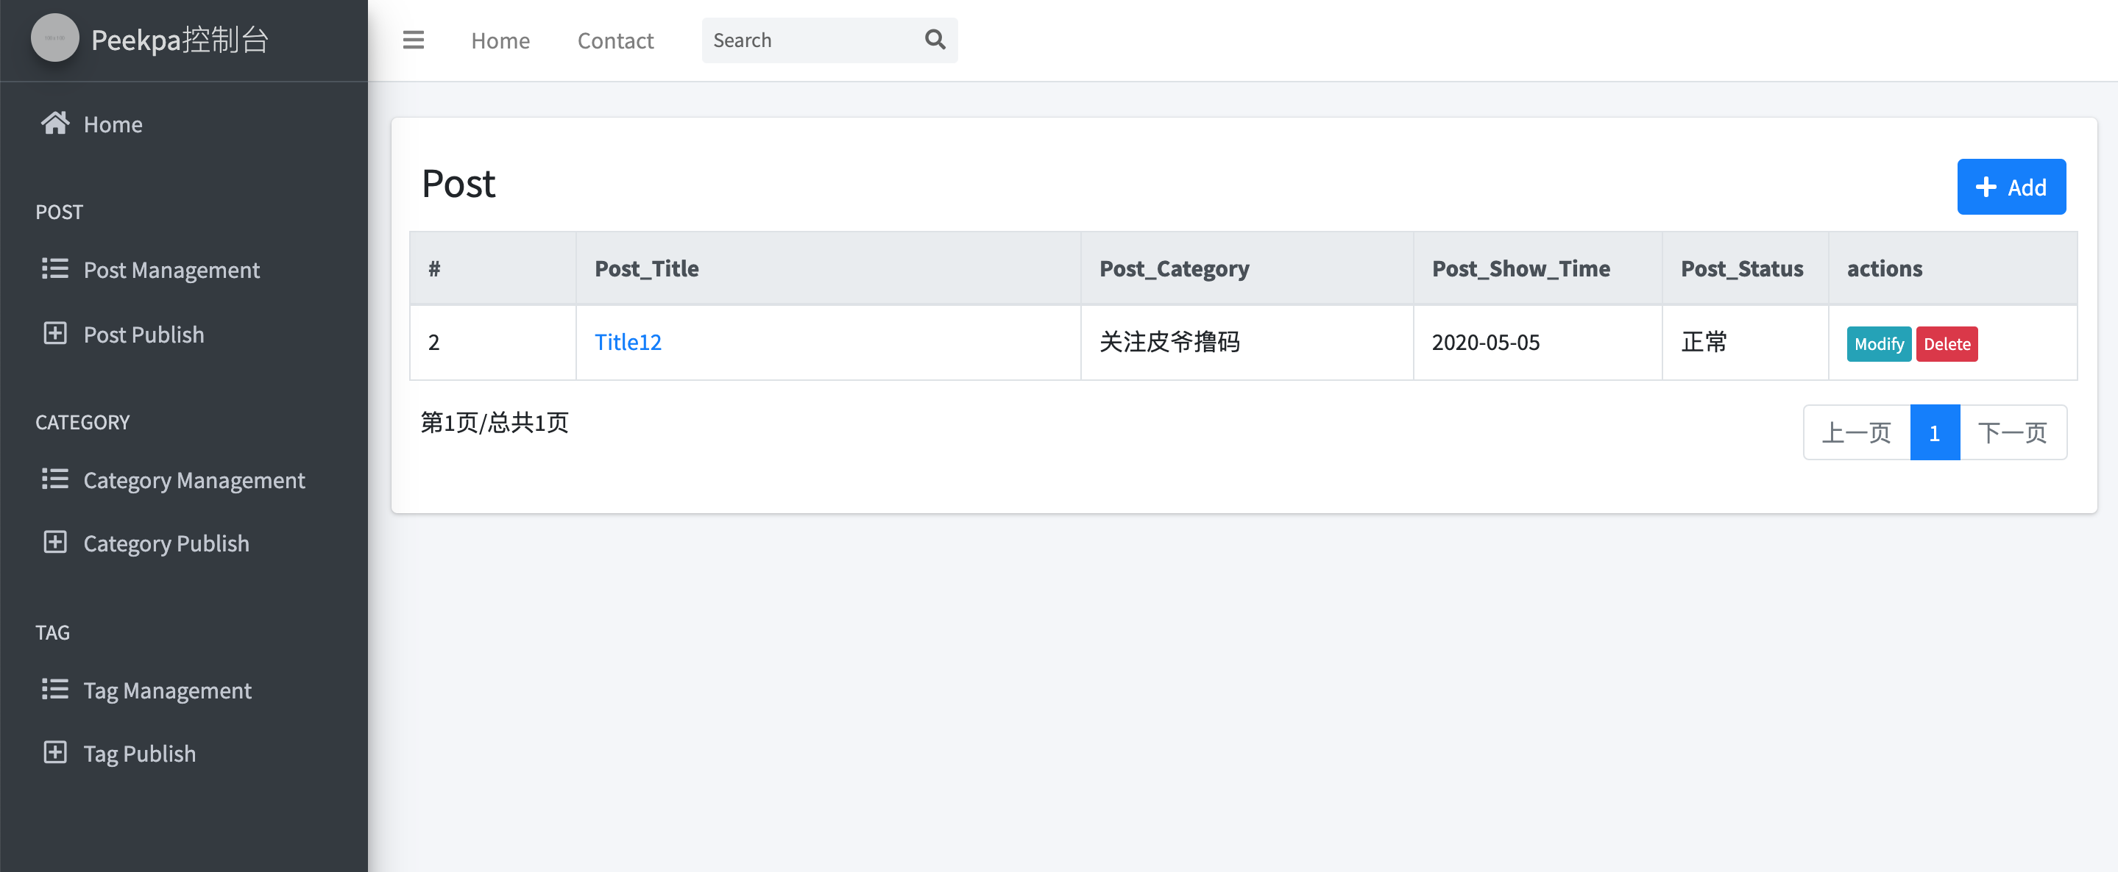Image resolution: width=2118 pixels, height=872 pixels.
Task: Select page 1 in pagination
Action: 1934,432
